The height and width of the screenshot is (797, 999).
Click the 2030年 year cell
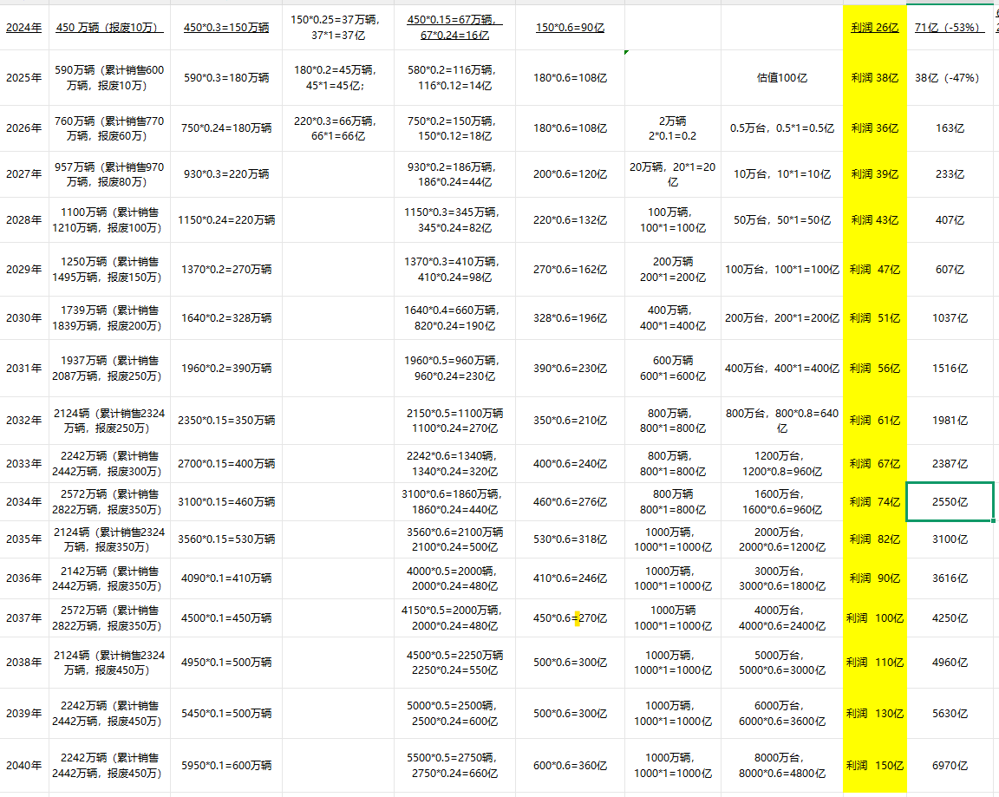click(24, 318)
